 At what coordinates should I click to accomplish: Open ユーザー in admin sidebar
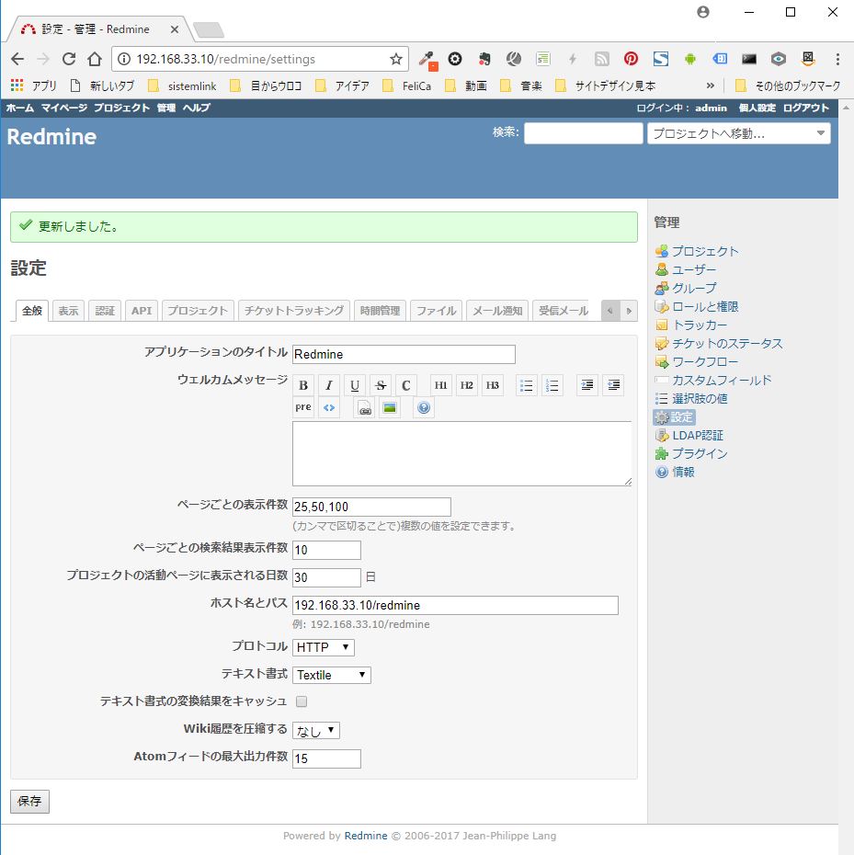tap(694, 270)
